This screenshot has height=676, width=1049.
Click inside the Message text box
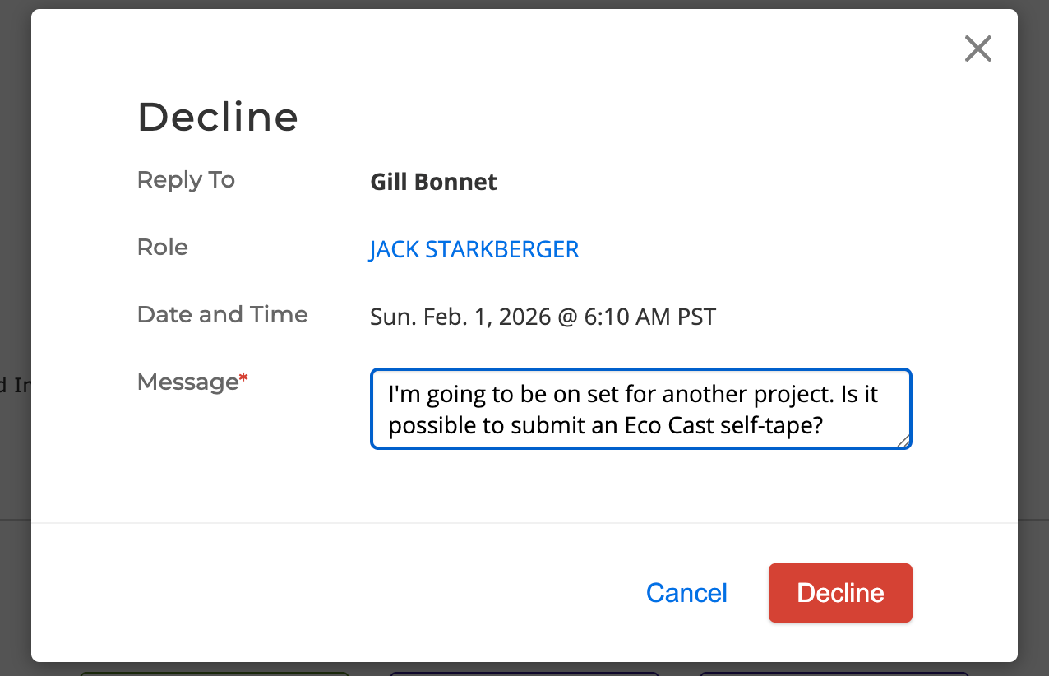click(640, 409)
